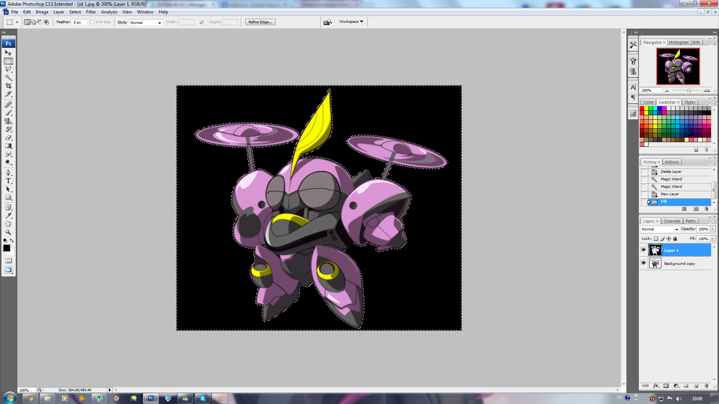
Task: Switch to the Channels tab
Action: [x=672, y=221]
